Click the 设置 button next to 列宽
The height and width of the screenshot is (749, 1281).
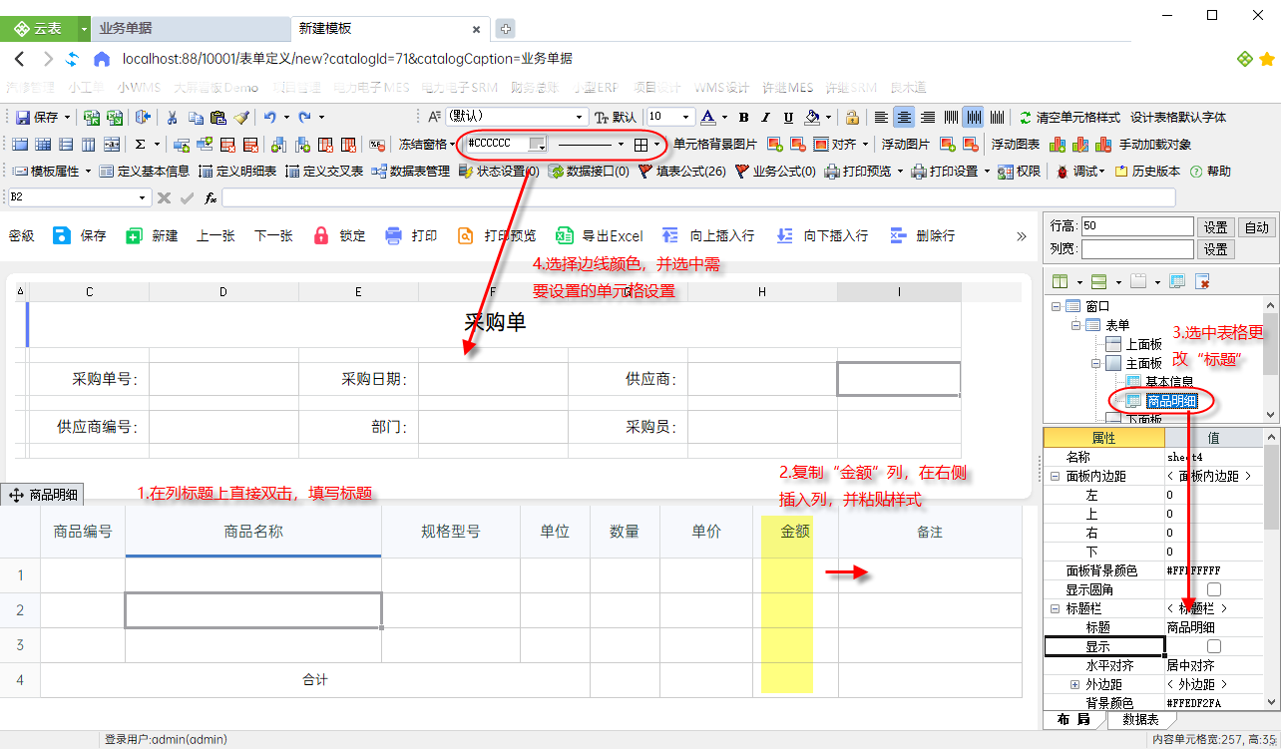[1214, 249]
